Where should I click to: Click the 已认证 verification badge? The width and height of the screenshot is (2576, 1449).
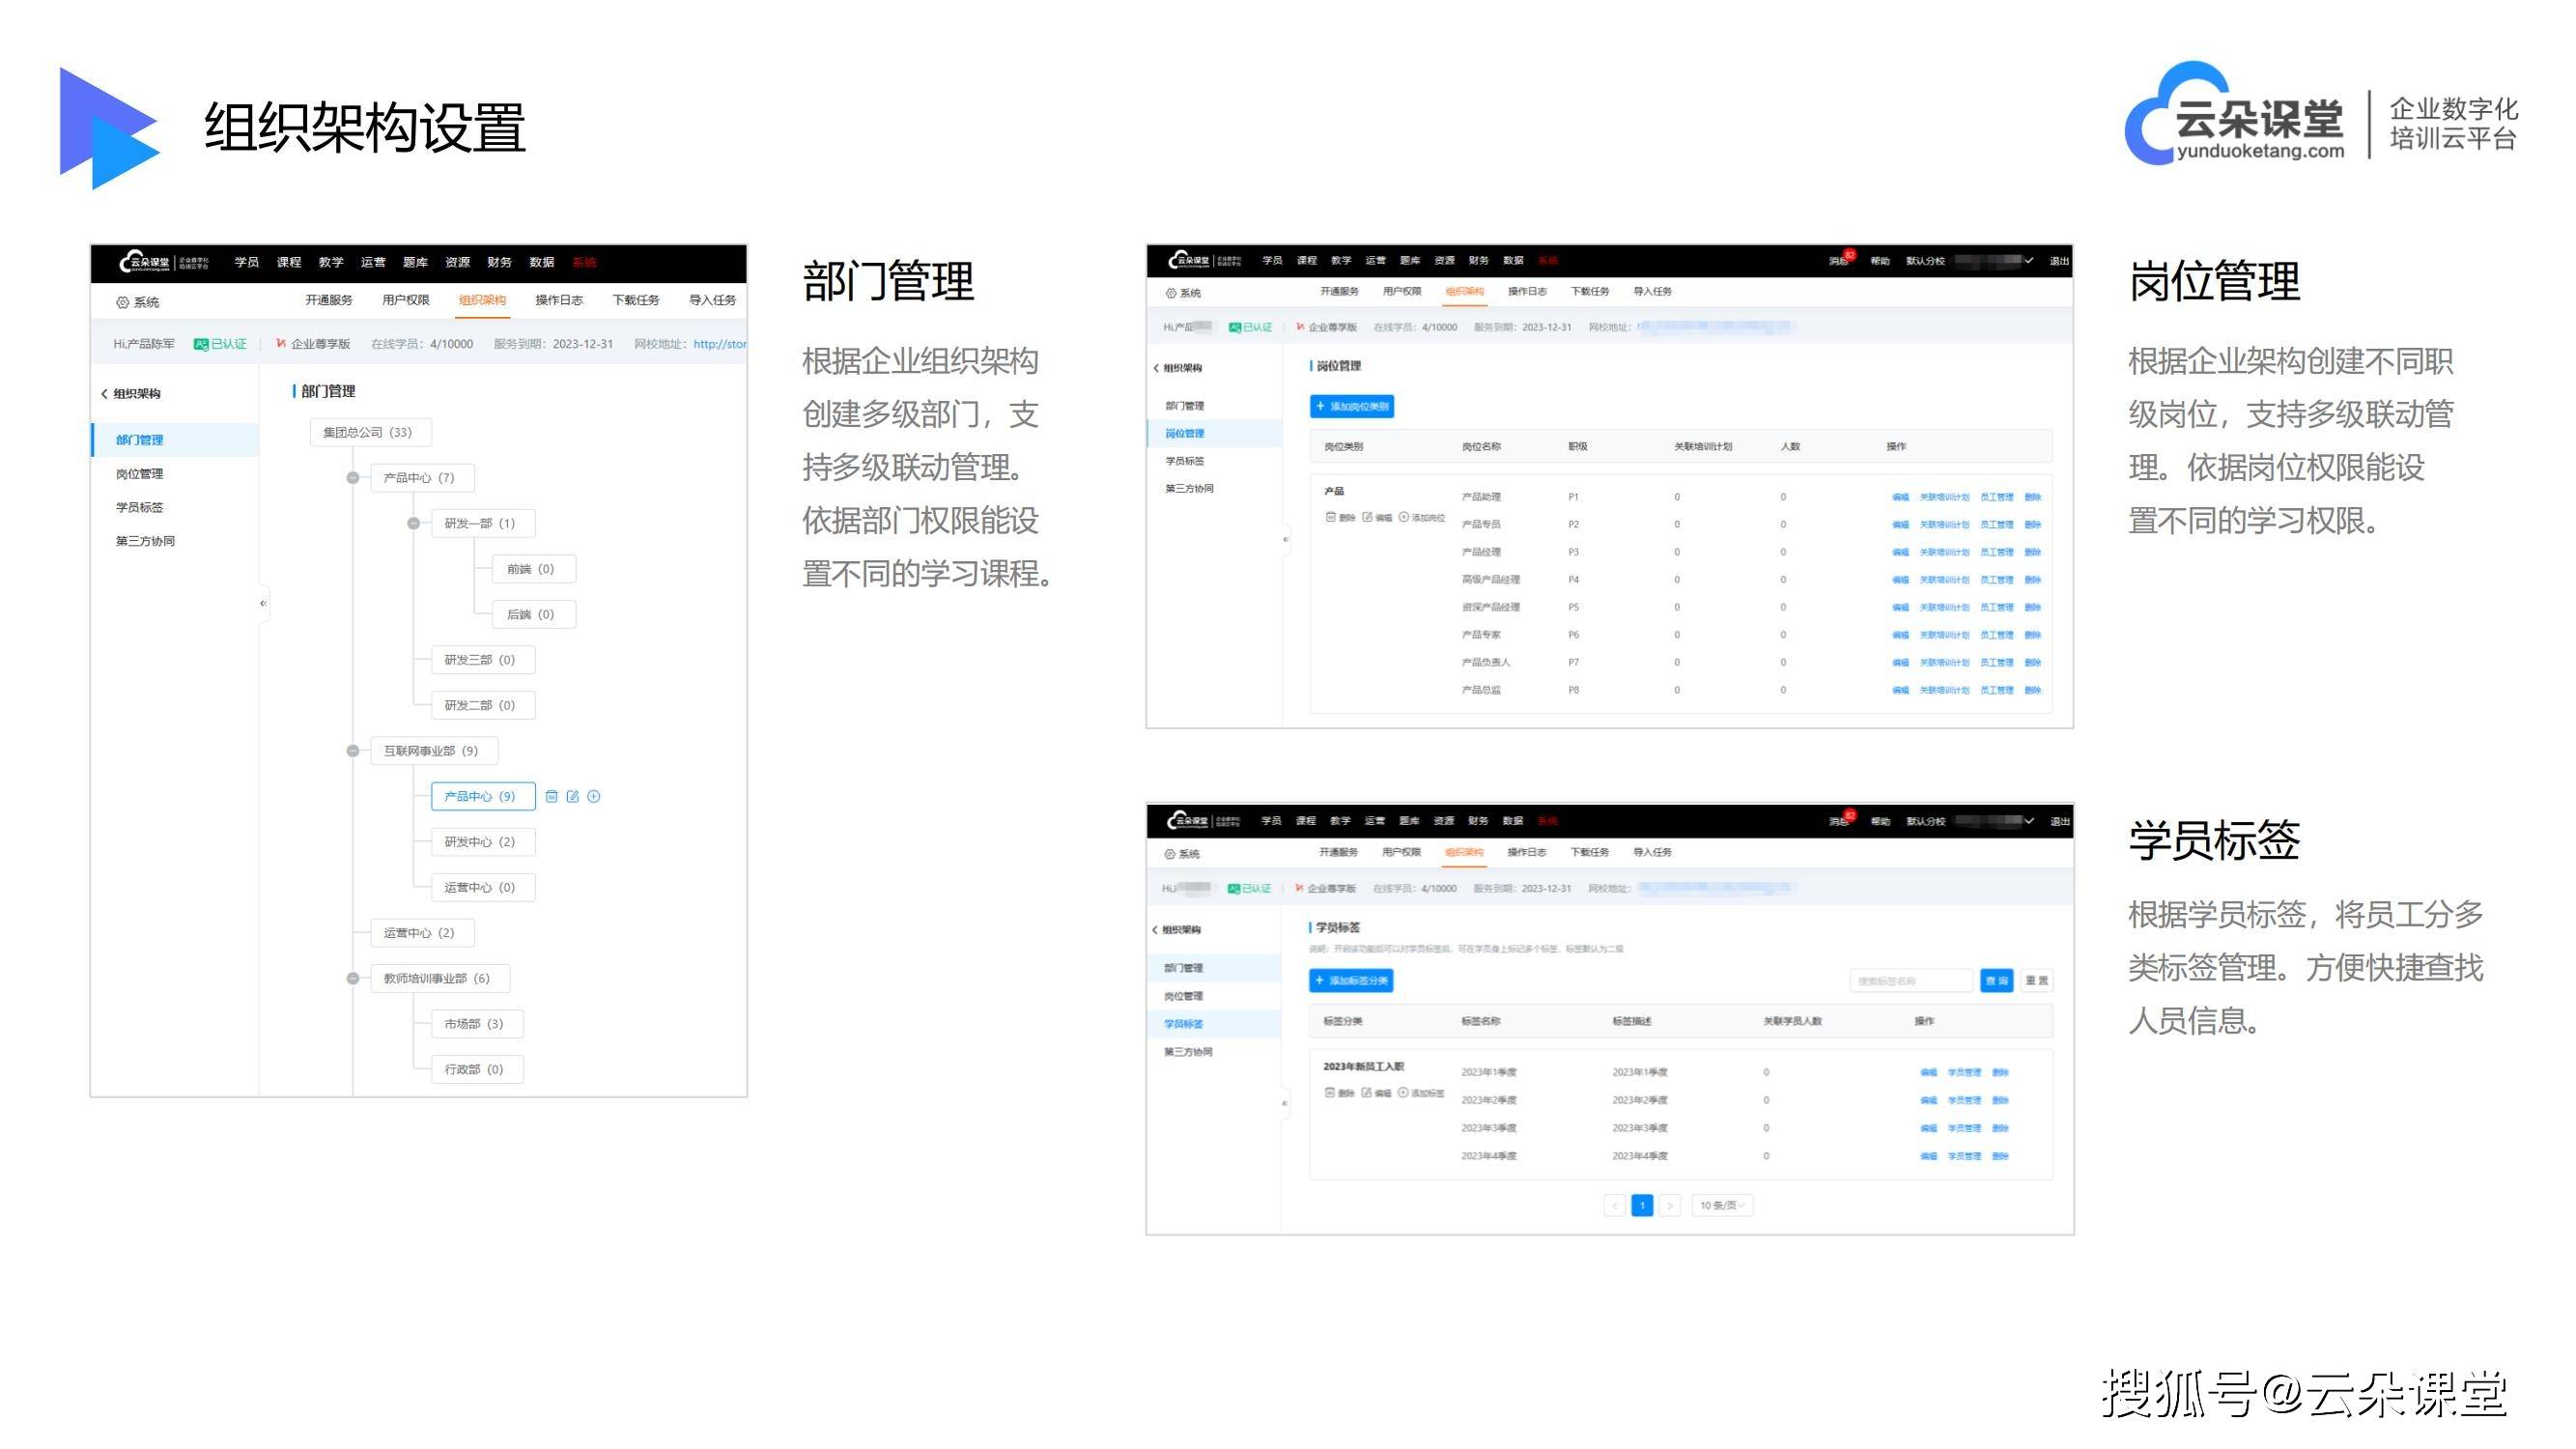tap(221, 343)
